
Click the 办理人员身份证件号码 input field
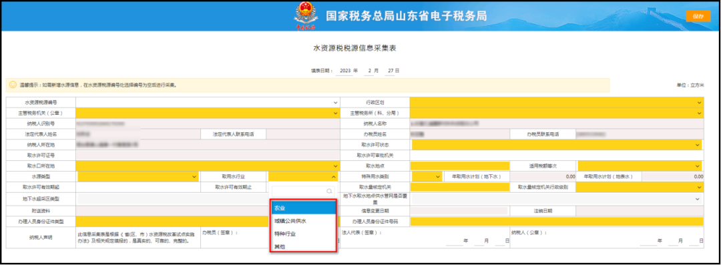556,222
